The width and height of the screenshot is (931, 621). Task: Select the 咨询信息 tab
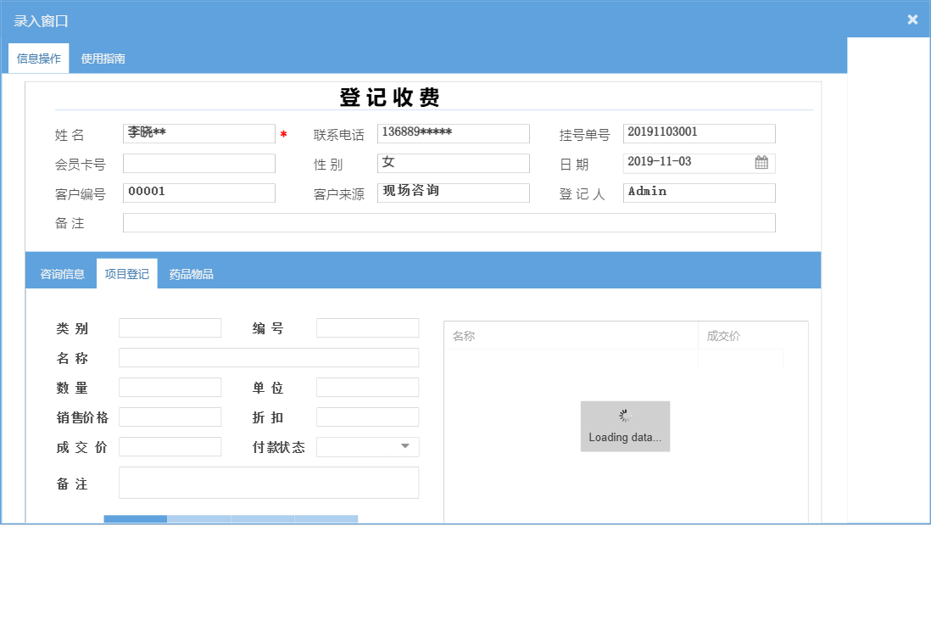pos(60,273)
